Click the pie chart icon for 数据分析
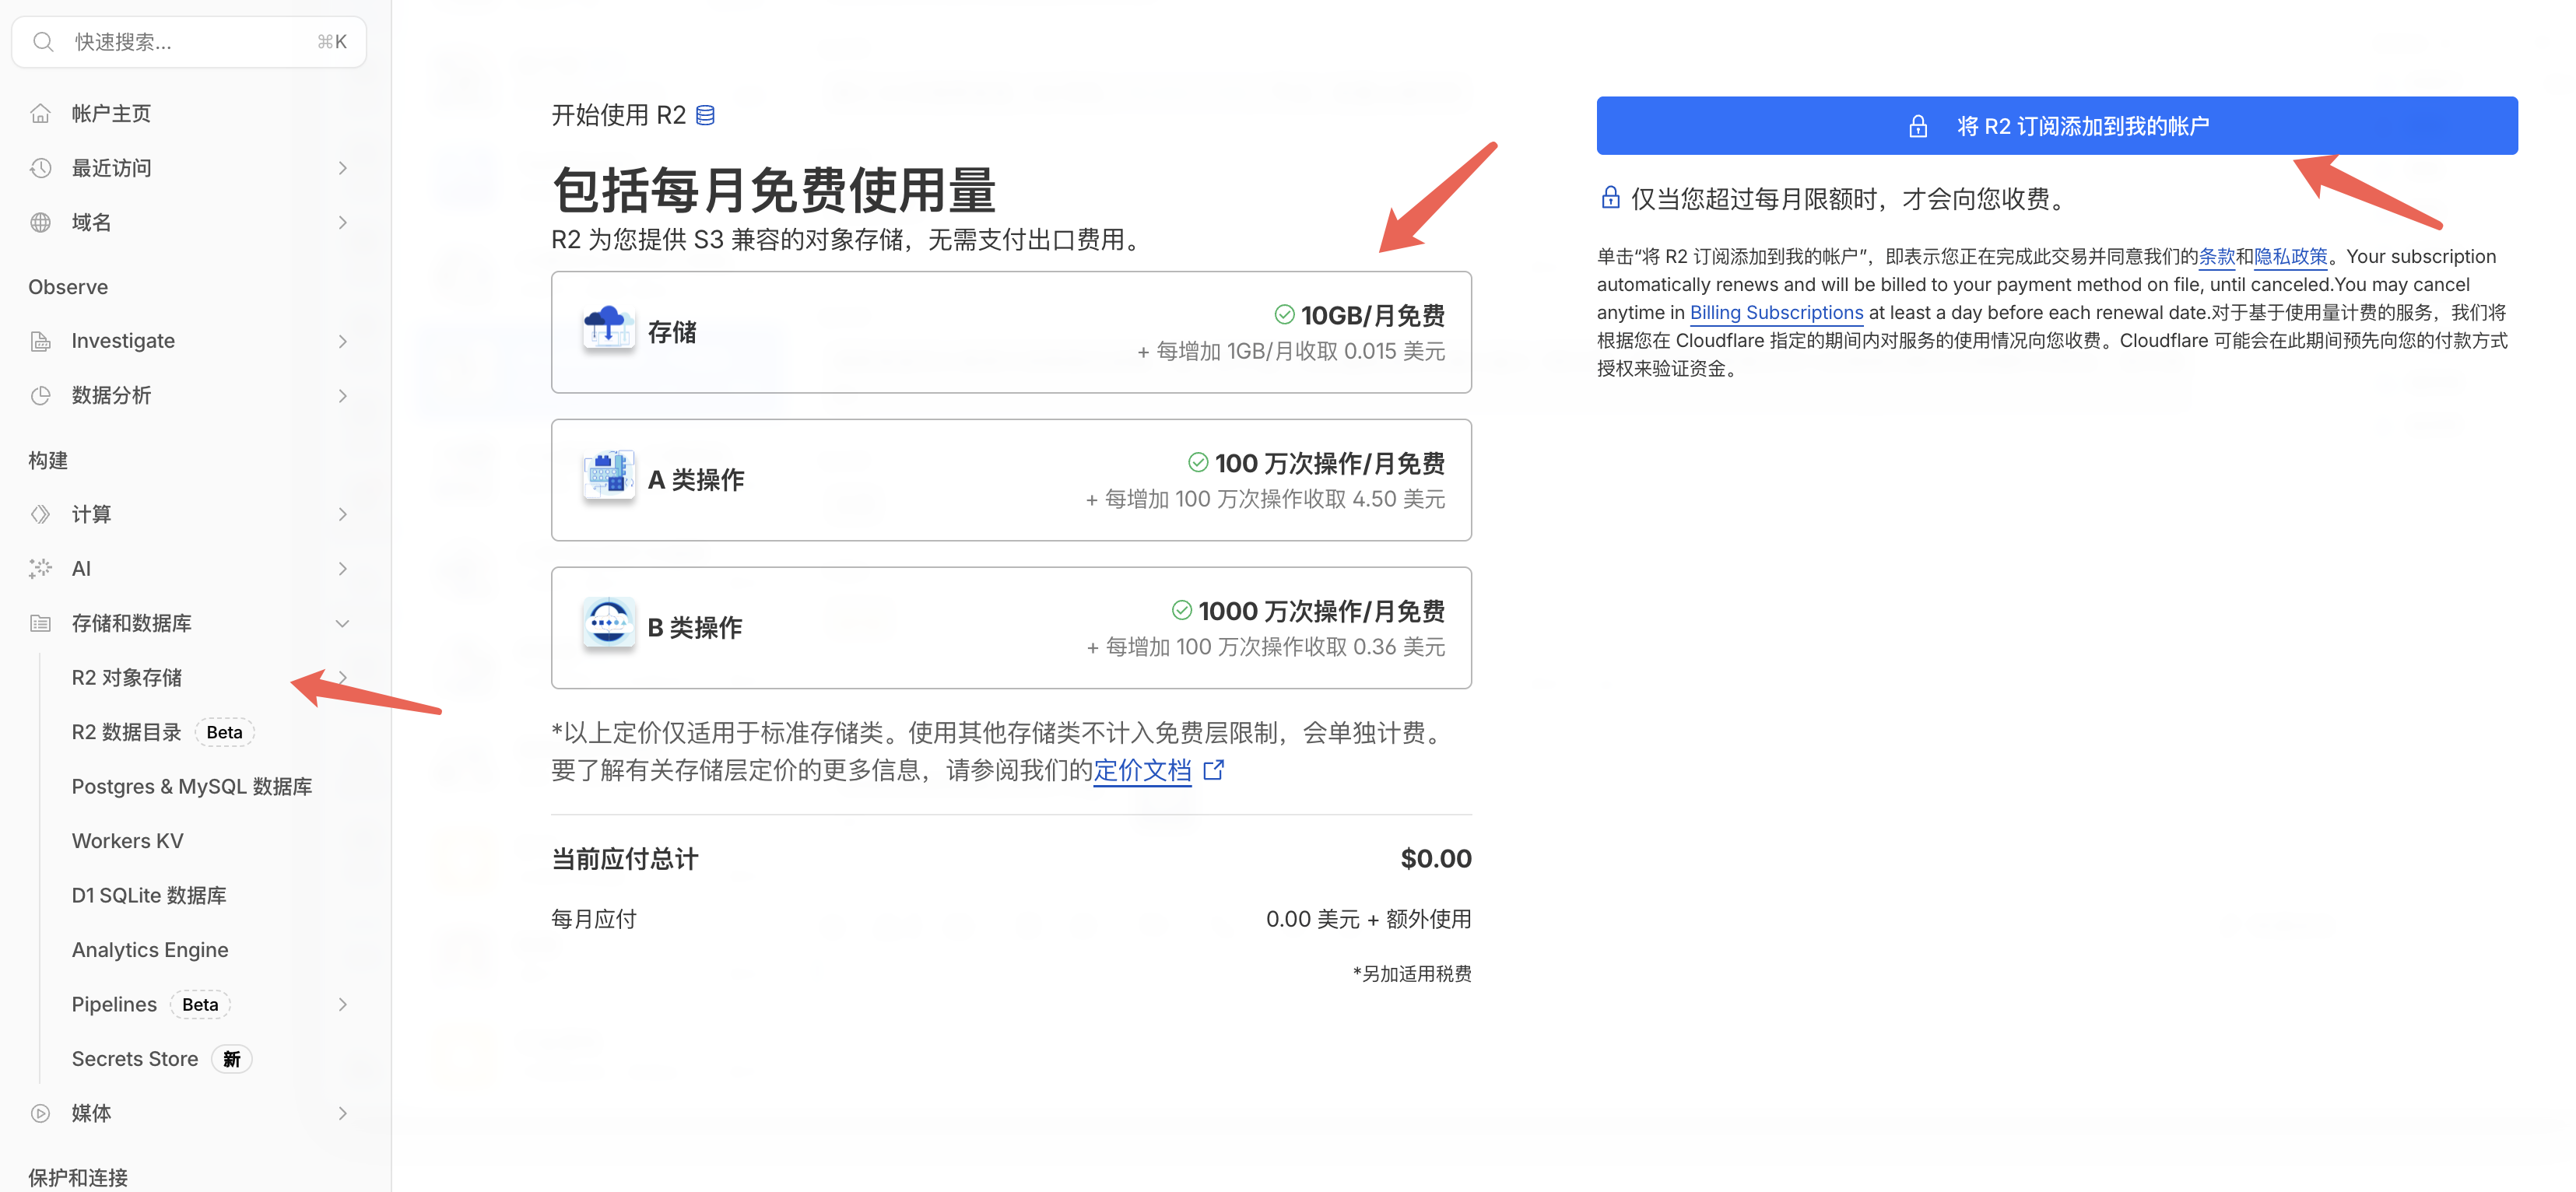2576x1192 pixels. [40, 395]
